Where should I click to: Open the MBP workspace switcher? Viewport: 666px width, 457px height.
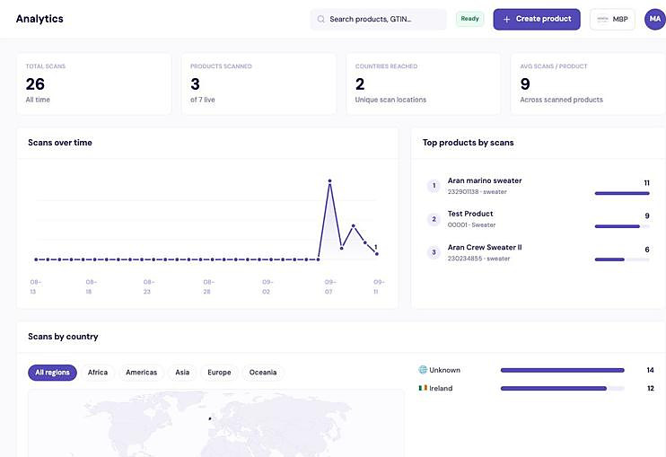(x=612, y=19)
